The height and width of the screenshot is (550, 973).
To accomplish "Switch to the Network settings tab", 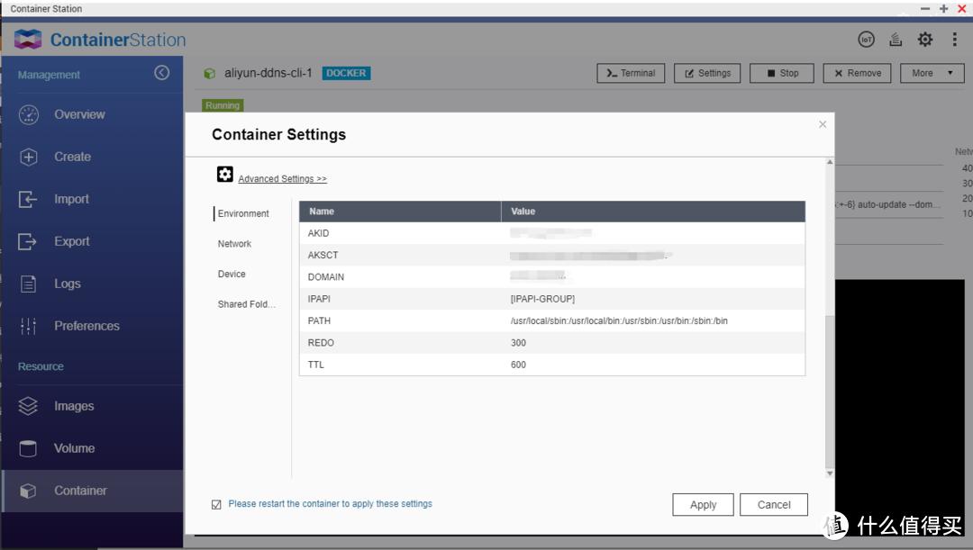I will (234, 244).
